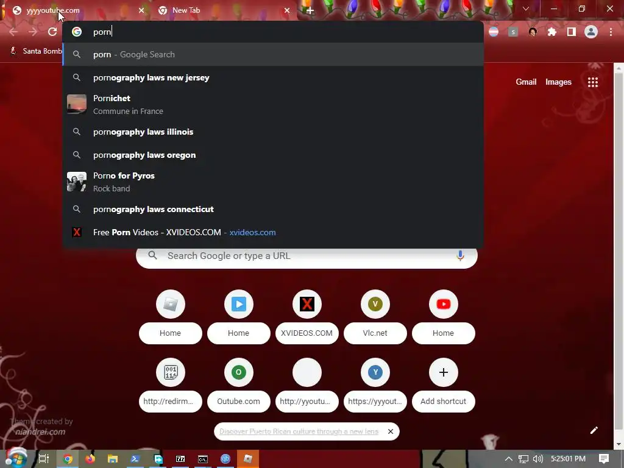Close the New Tab tab
Viewport: 624px width, 468px height.
click(x=287, y=10)
